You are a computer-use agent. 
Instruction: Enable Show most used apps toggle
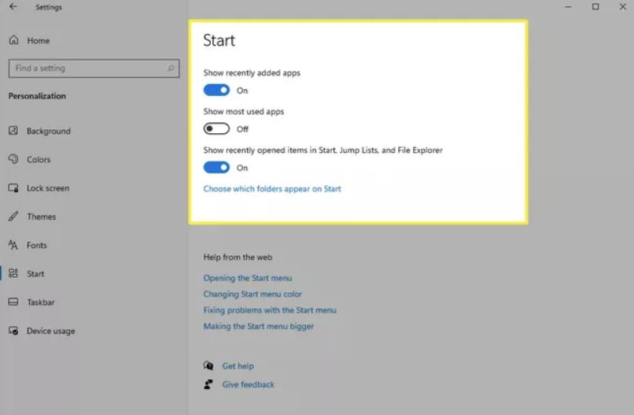(x=216, y=128)
